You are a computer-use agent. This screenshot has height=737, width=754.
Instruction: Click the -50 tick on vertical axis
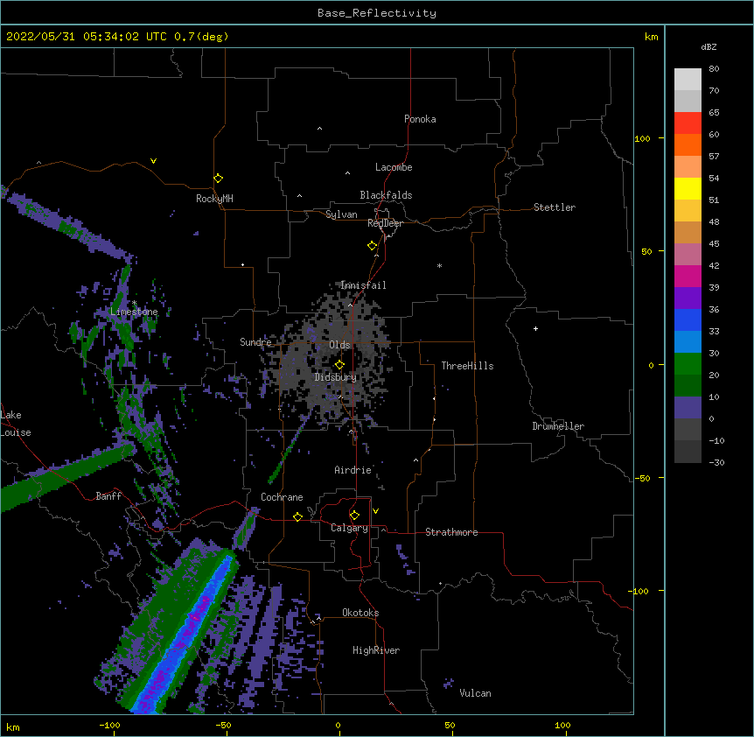click(x=642, y=478)
